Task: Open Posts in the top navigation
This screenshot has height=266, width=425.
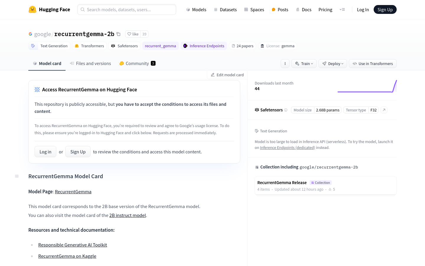Action: (x=280, y=9)
